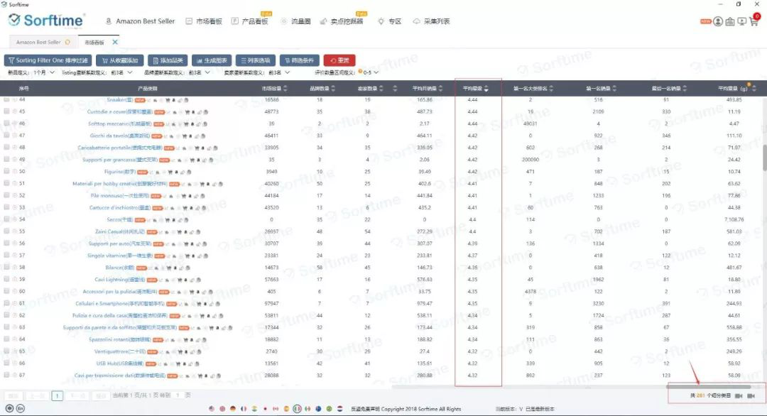Select the USA flag marketplace icon

tap(212, 409)
